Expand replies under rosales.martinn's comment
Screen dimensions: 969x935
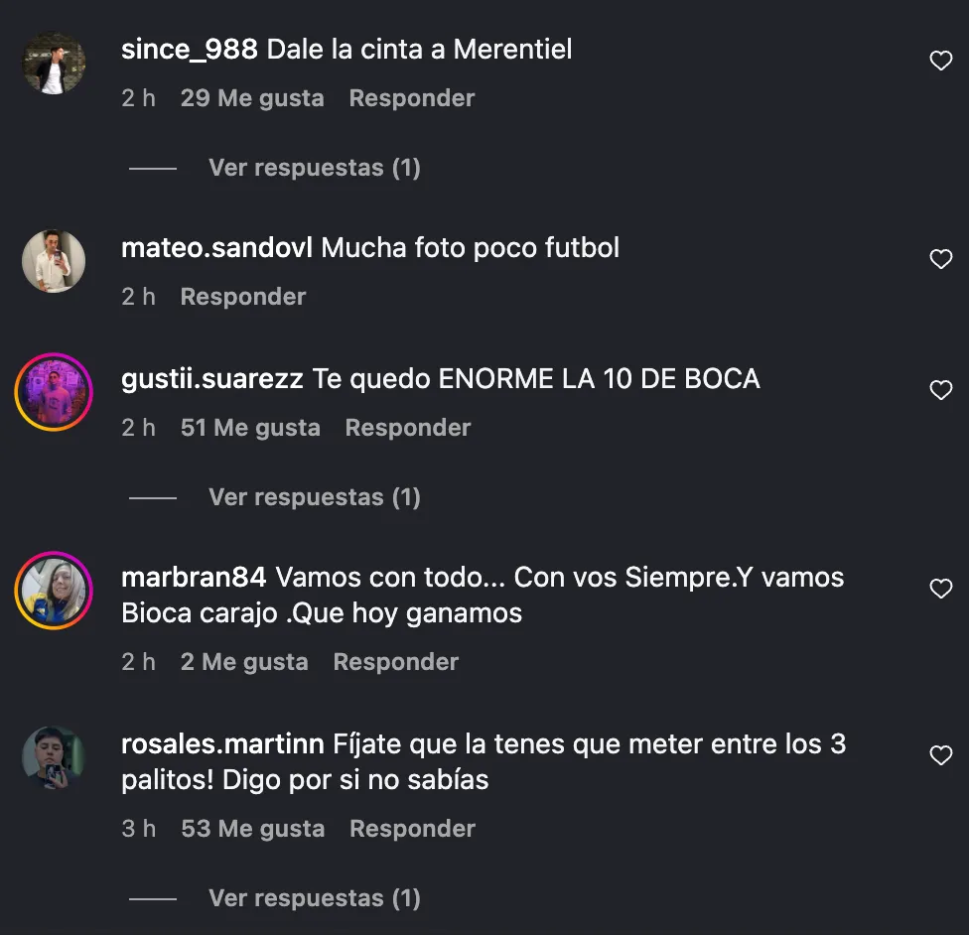[x=315, y=898]
